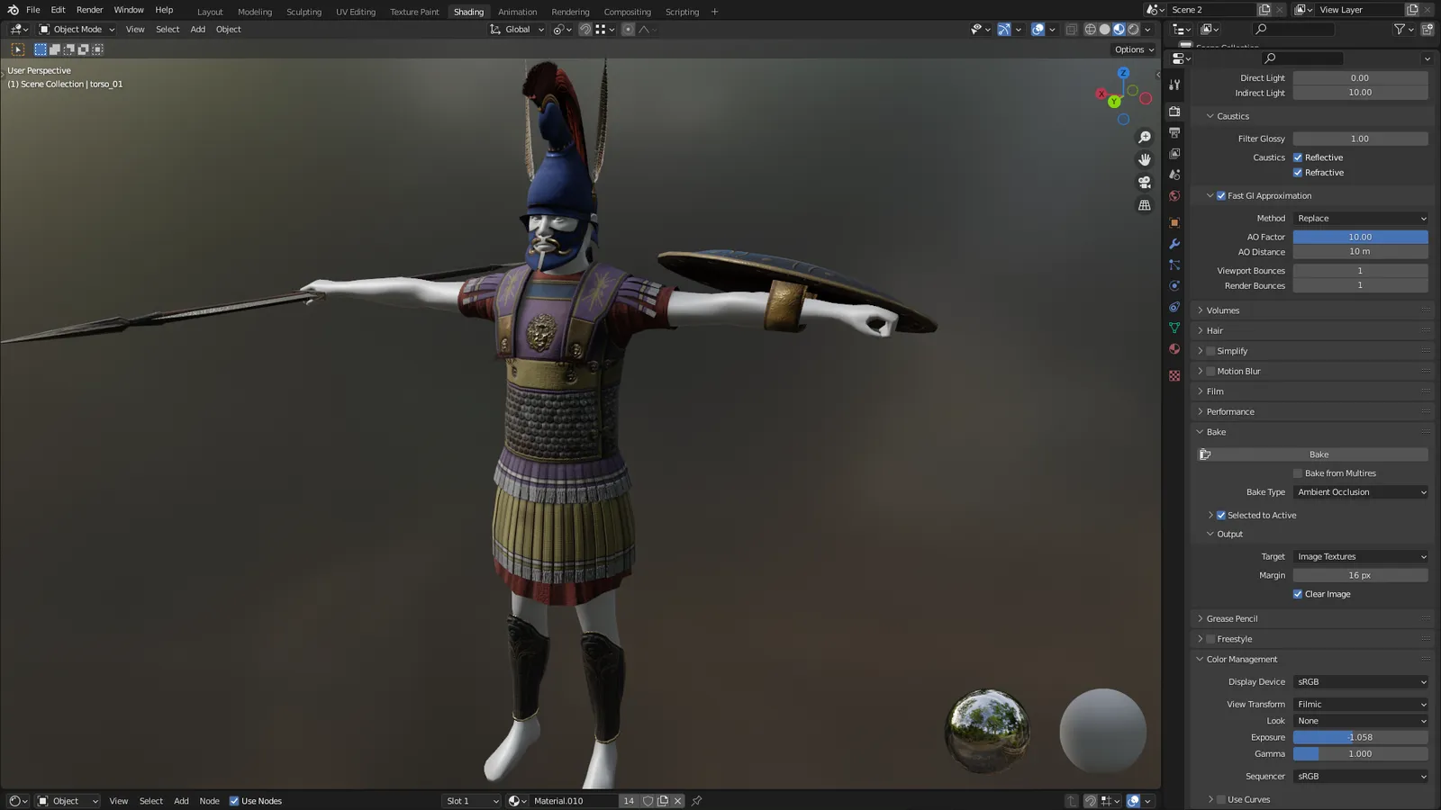Open the Object Constraints tab icon
1441x810 pixels.
point(1174,307)
